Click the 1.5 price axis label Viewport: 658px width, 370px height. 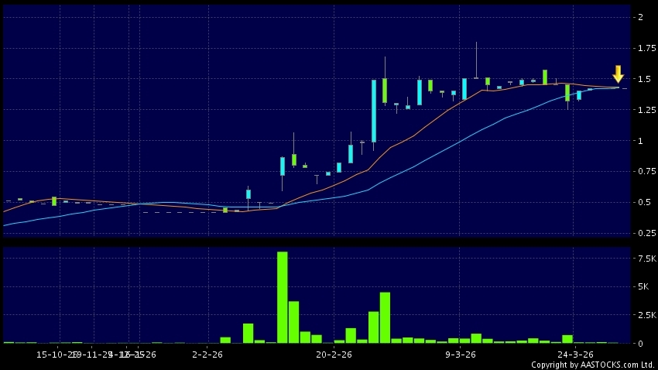point(642,79)
